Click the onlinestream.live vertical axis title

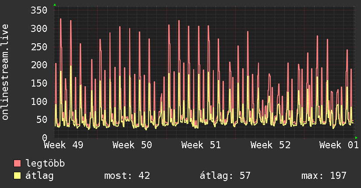tap(5, 72)
